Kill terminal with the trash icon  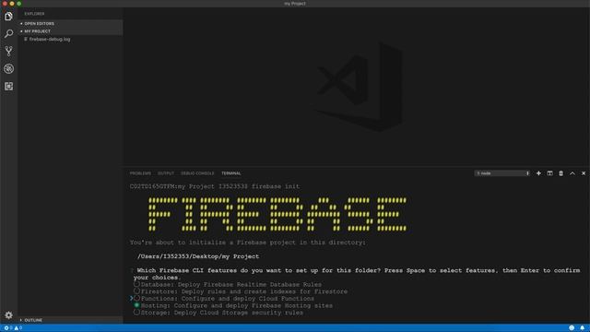coord(560,173)
